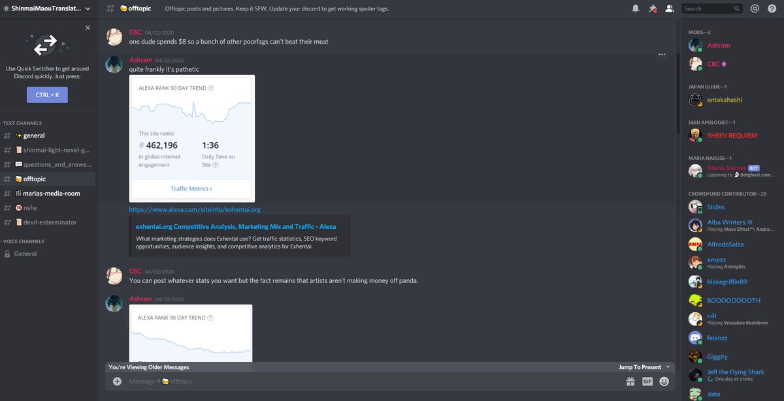Open the questions_and_answers channel
This screenshot has height=401, width=784.
click(x=49, y=164)
